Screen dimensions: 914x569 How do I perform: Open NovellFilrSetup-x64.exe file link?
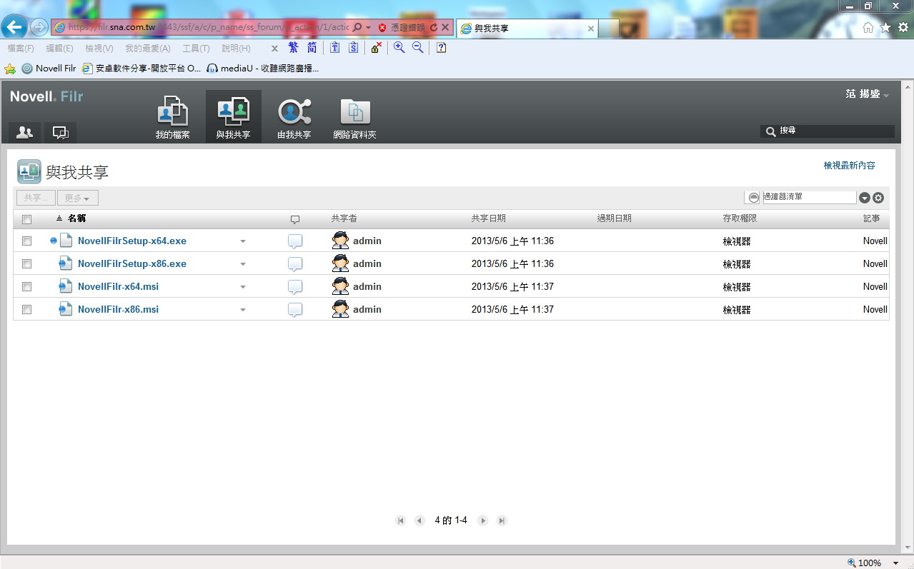click(x=132, y=241)
